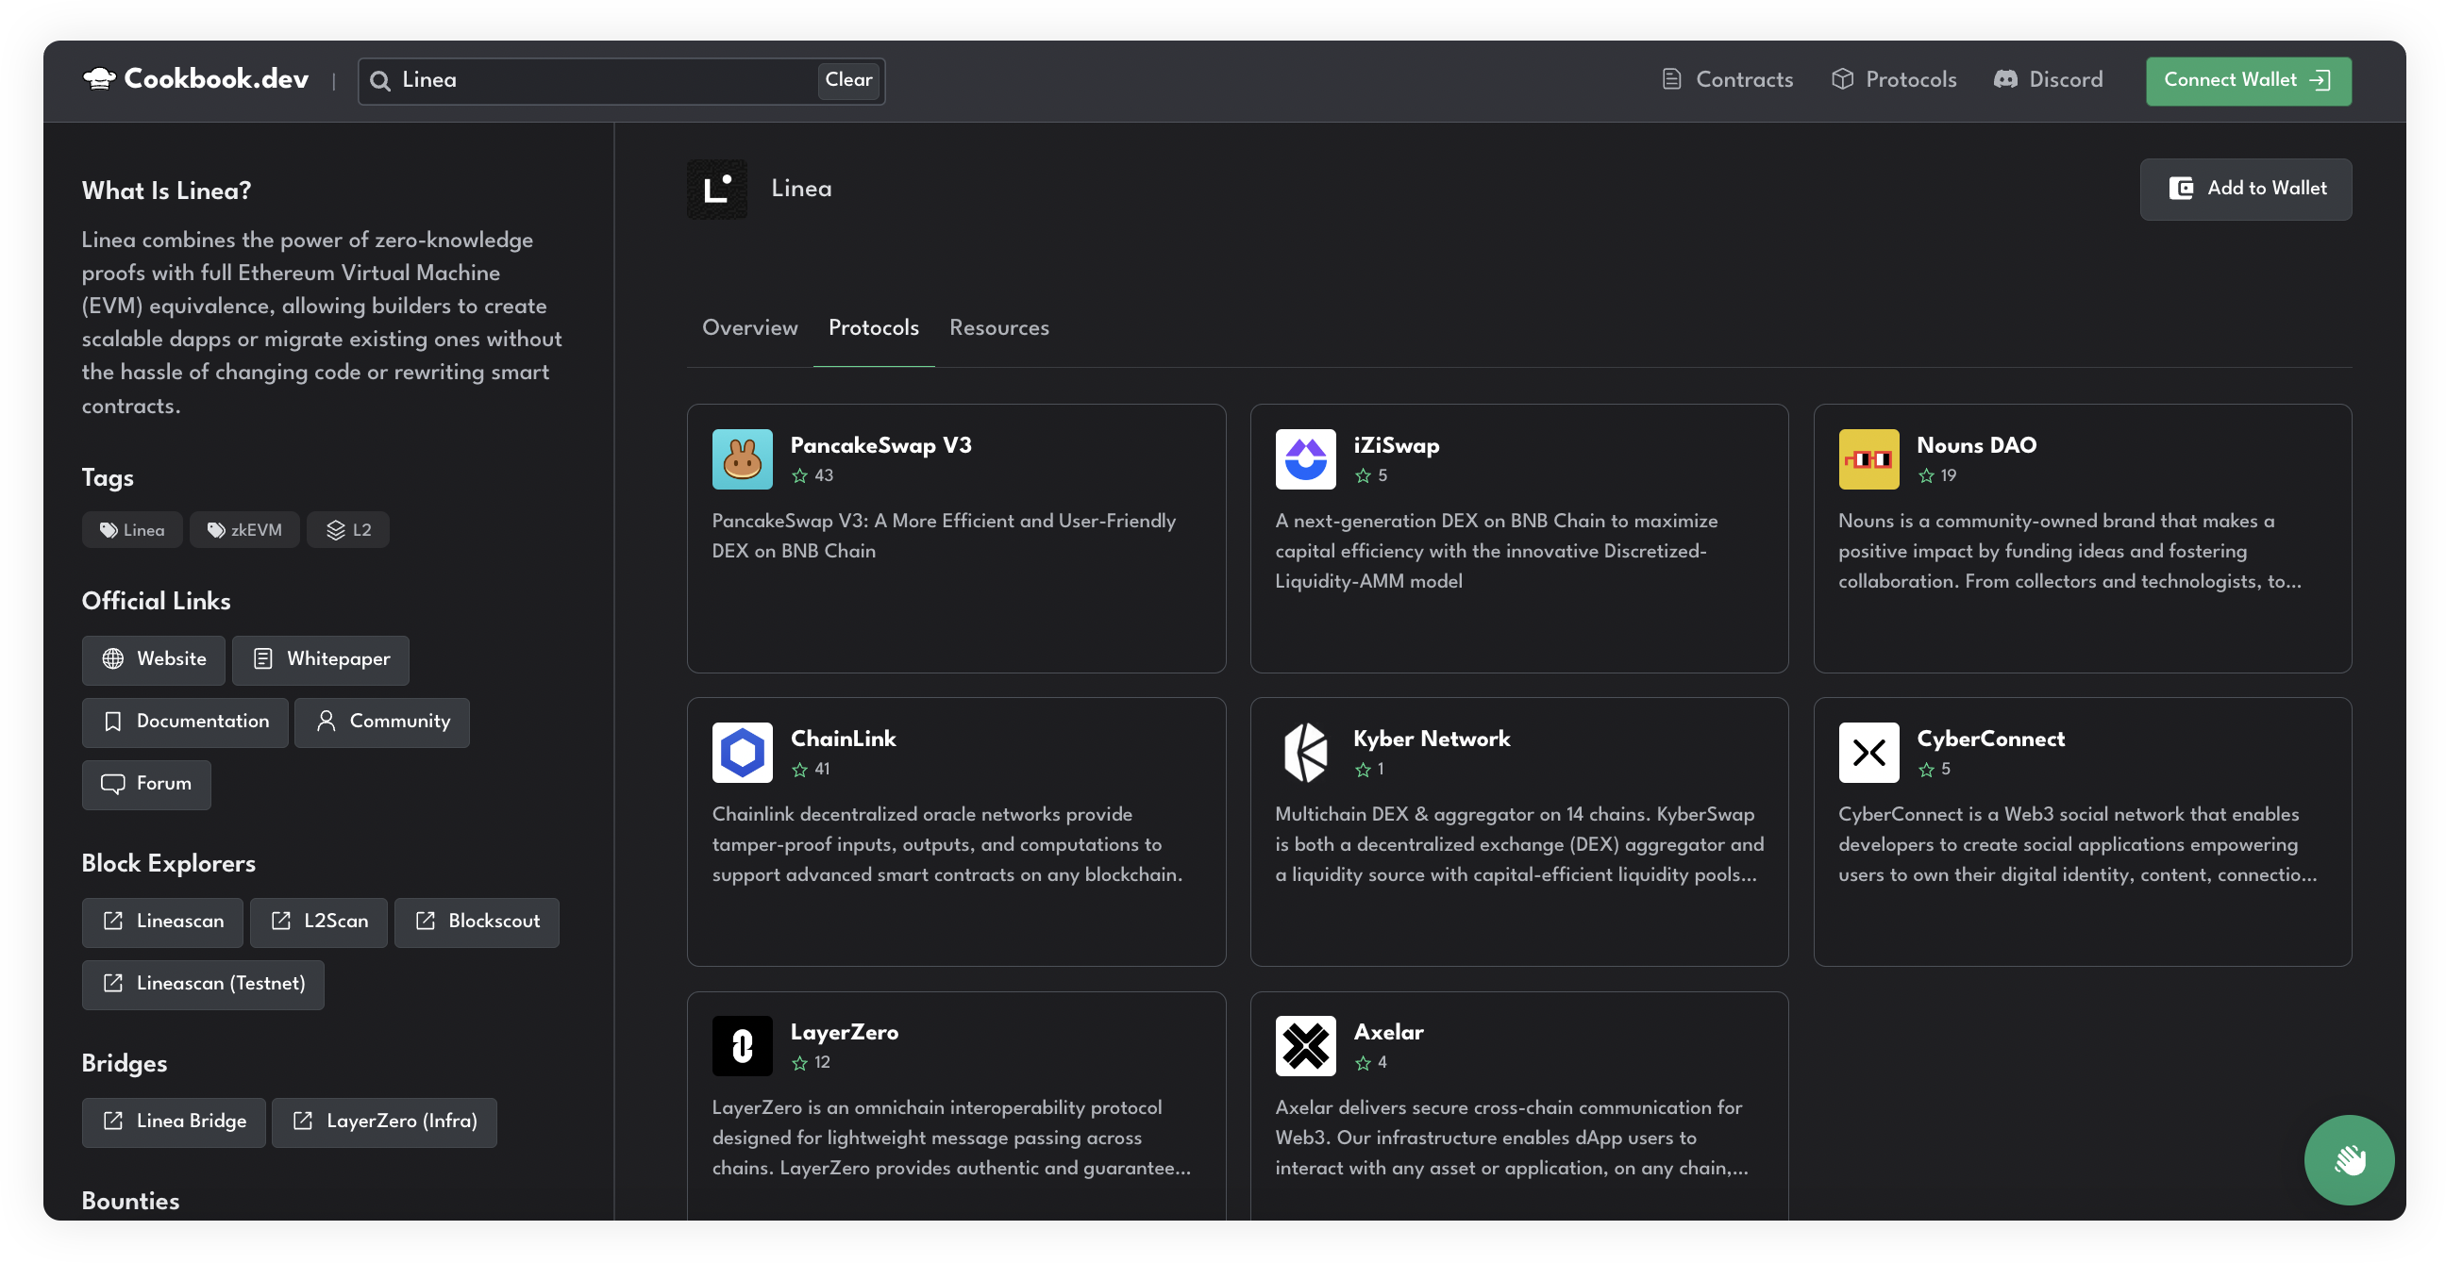Click the Add to Wallet button
2446x1263 pixels.
click(2246, 189)
